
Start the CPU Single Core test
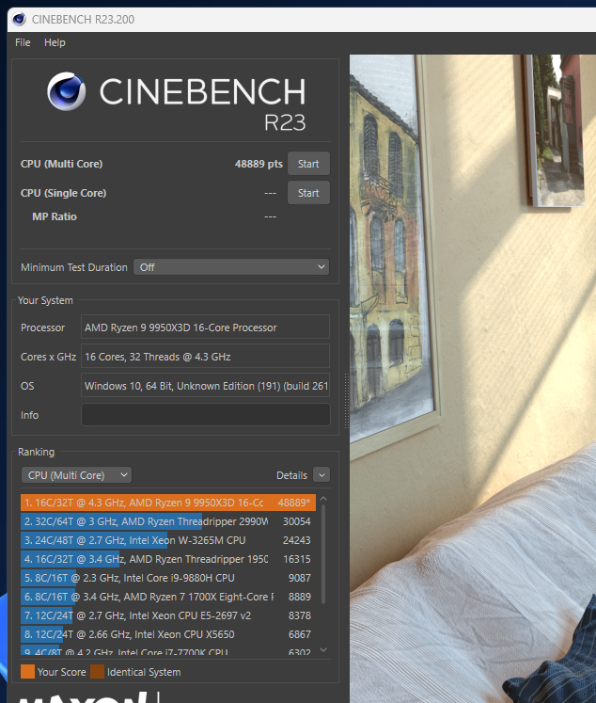click(308, 193)
